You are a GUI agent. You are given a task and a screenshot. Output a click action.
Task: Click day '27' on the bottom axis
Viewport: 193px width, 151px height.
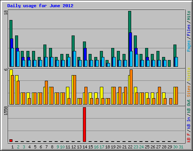point(158,147)
